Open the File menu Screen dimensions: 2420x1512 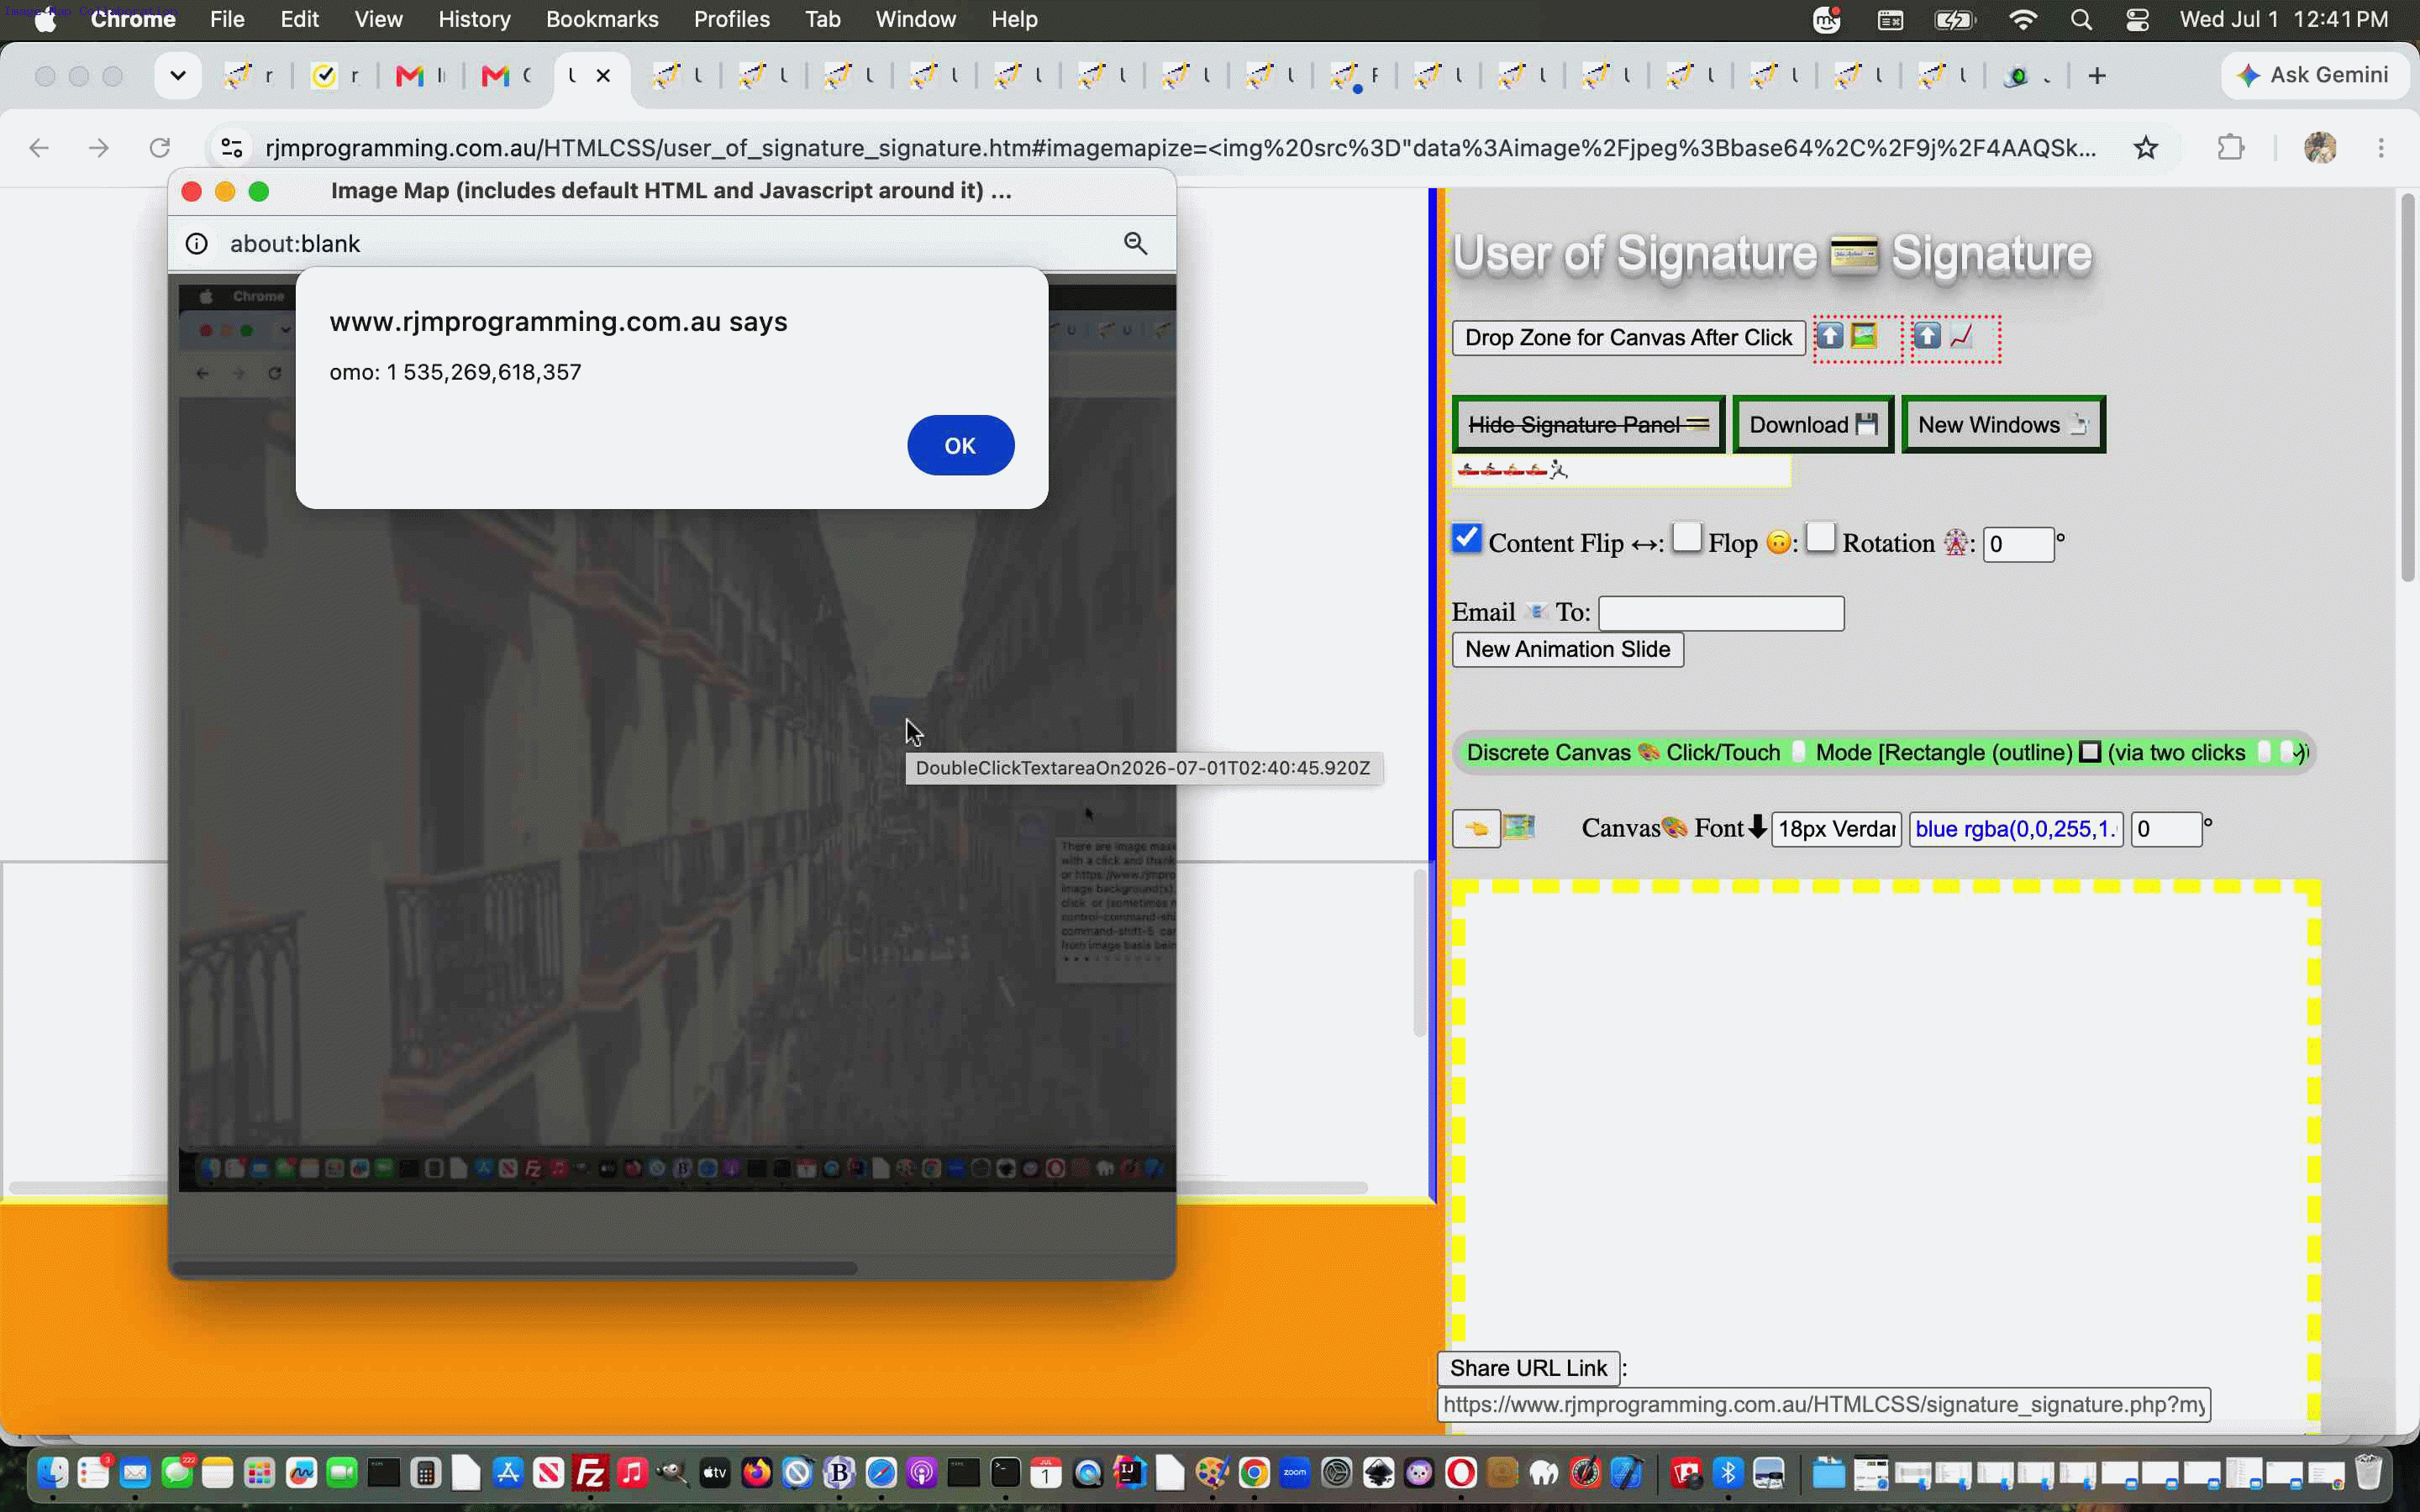tap(227, 19)
